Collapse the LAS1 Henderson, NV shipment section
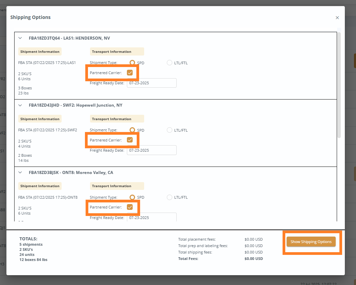Screen dimensions: 356x285 pyautogui.click(x=20, y=38)
